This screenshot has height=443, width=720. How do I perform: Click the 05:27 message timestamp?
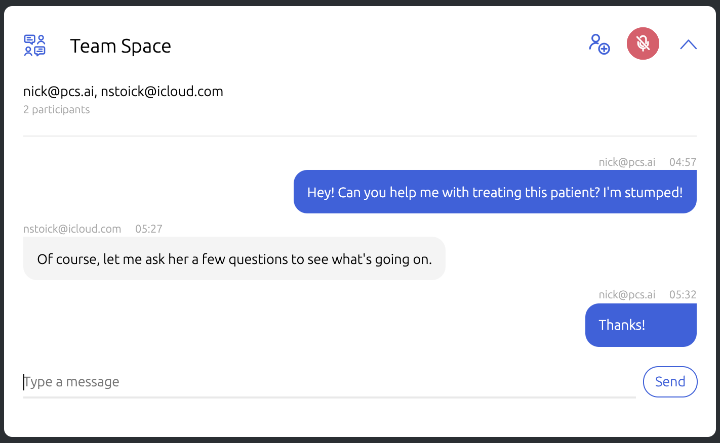(x=149, y=229)
